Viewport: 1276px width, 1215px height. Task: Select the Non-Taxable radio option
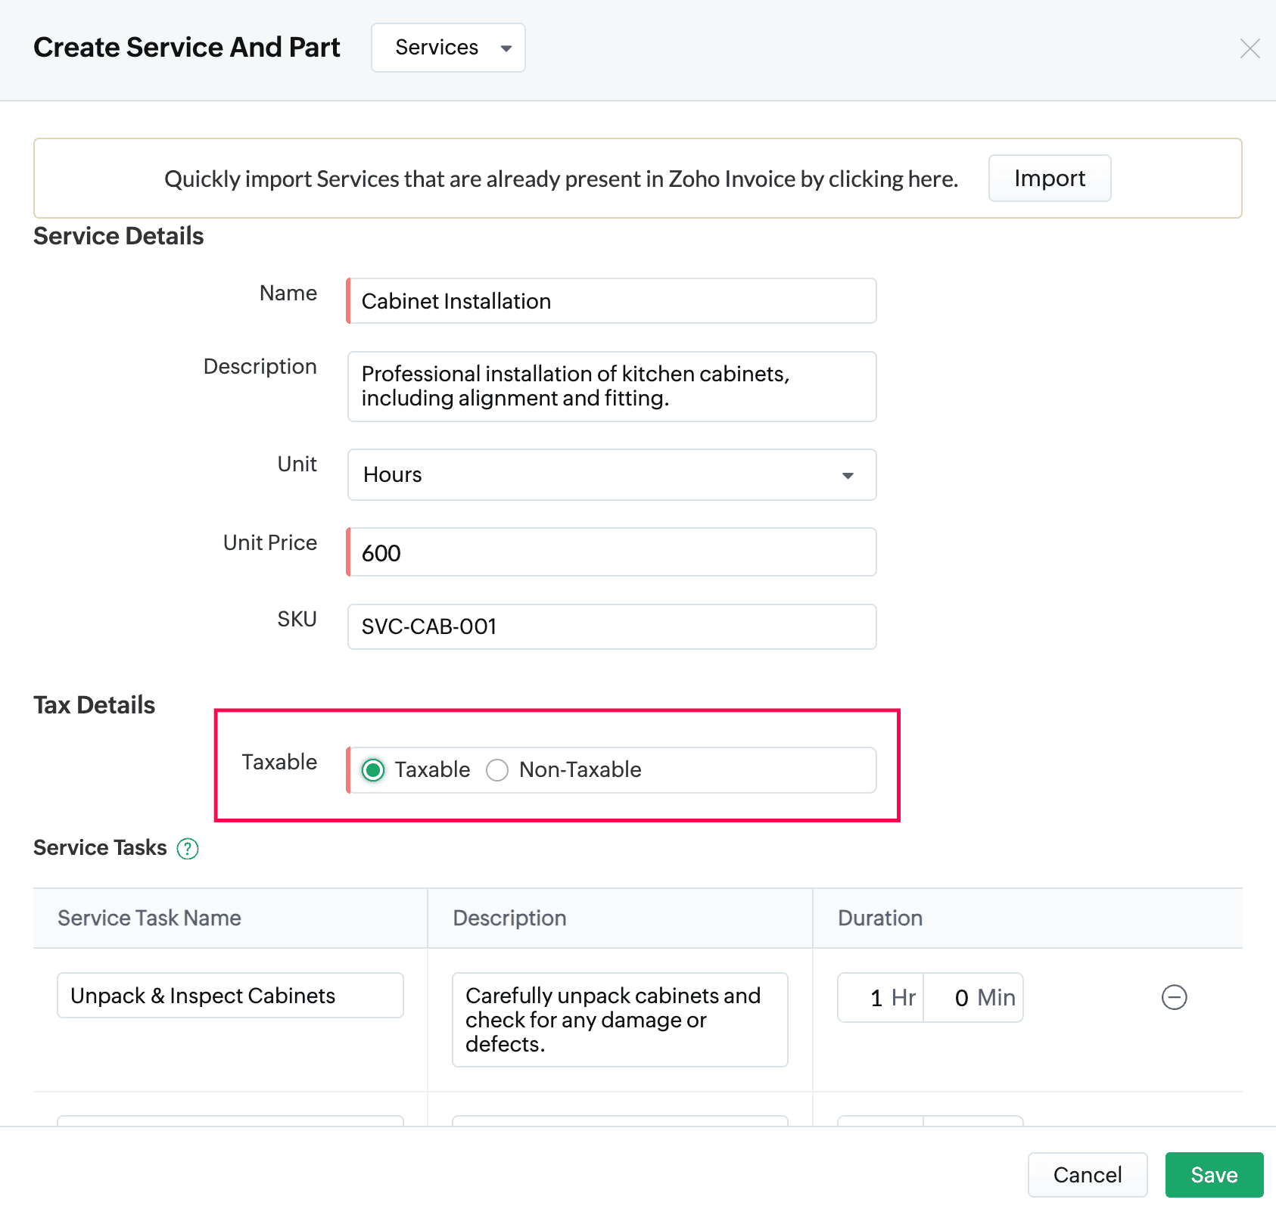point(497,770)
